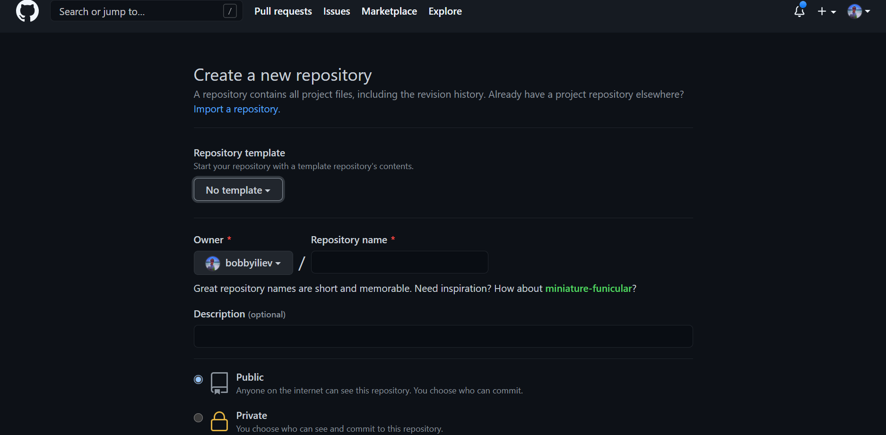This screenshot has width=886, height=435.
Task: Open Explore in the top navigation
Action: pos(445,11)
